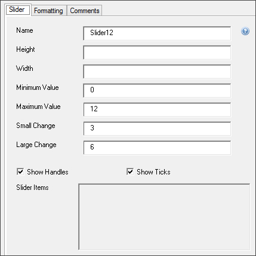Click the Slider Items label
This screenshot has height=256, width=256.
pyautogui.click(x=32, y=188)
